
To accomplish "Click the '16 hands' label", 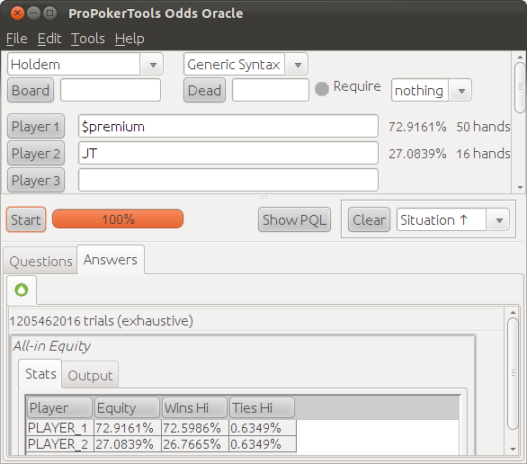I will tap(483, 153).
